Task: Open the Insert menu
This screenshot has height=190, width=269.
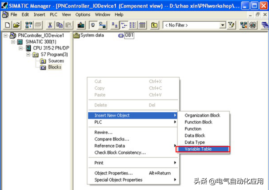Action: 39,15
